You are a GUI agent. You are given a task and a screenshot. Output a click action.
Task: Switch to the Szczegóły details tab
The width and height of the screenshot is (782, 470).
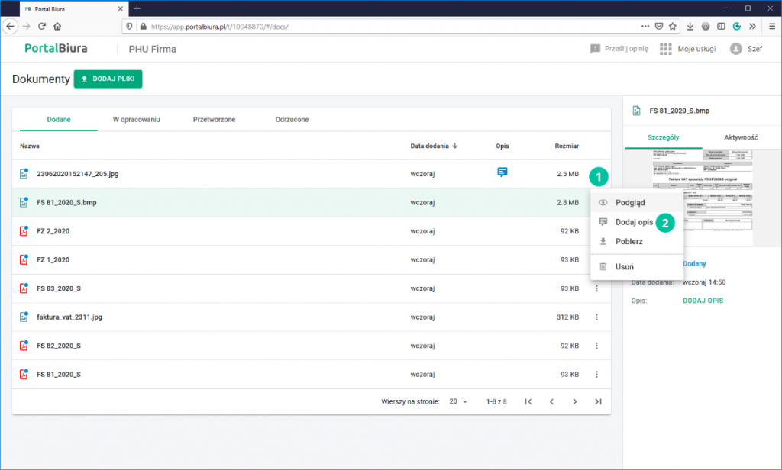(x=664, y=137)
